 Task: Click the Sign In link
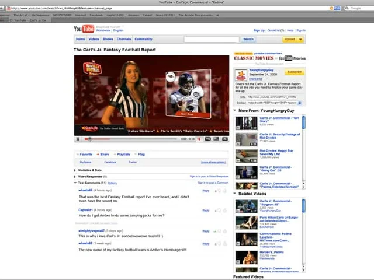301,30
